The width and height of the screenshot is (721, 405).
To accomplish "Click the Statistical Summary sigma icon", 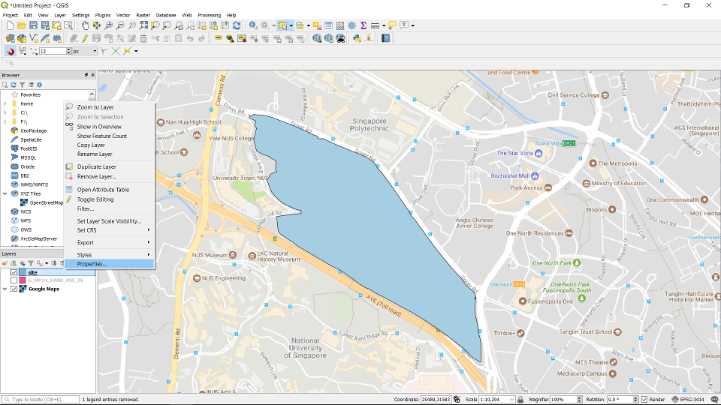I will coord(363,25).
